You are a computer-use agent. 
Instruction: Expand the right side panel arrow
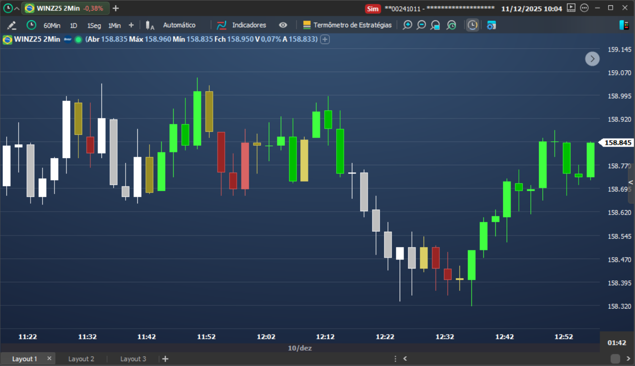[x=631, y=183]
